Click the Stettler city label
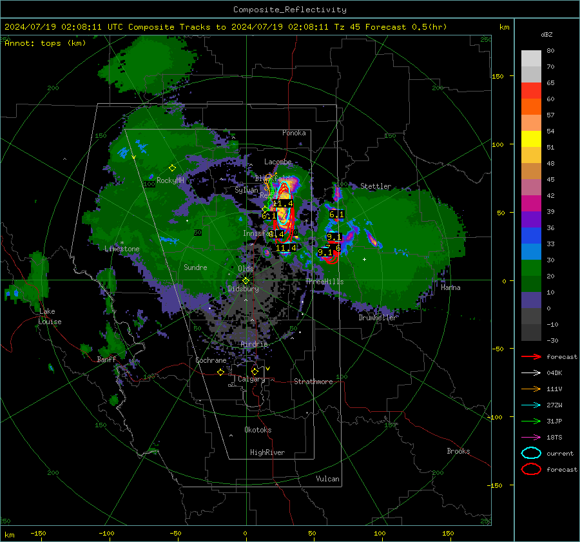Image resolution: width=580 pixels, height=542 pixels. [376, 186]
